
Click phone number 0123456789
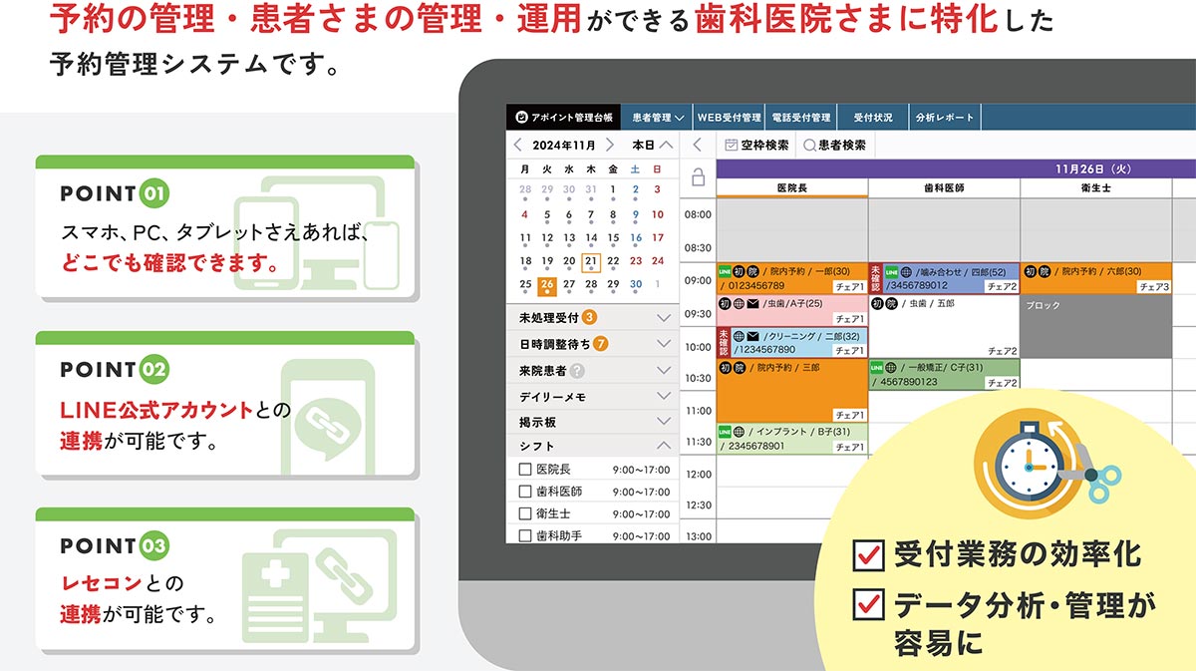(756, 286)
